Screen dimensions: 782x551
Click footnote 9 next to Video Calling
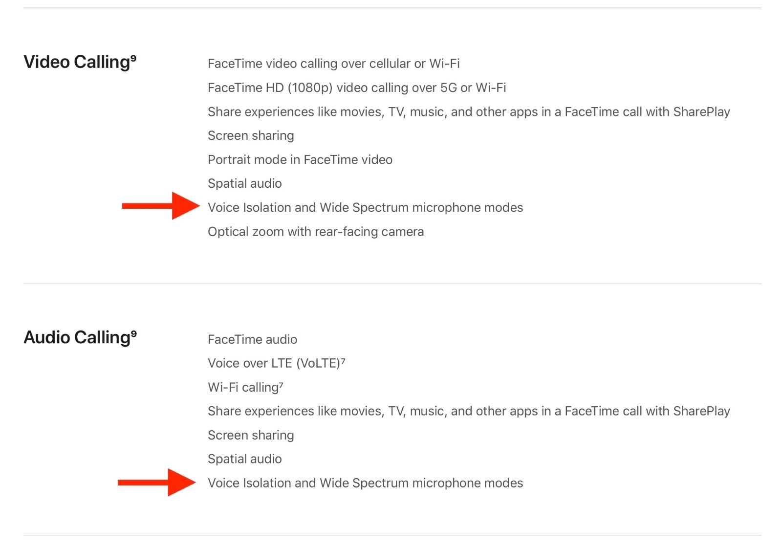[133, 58]
